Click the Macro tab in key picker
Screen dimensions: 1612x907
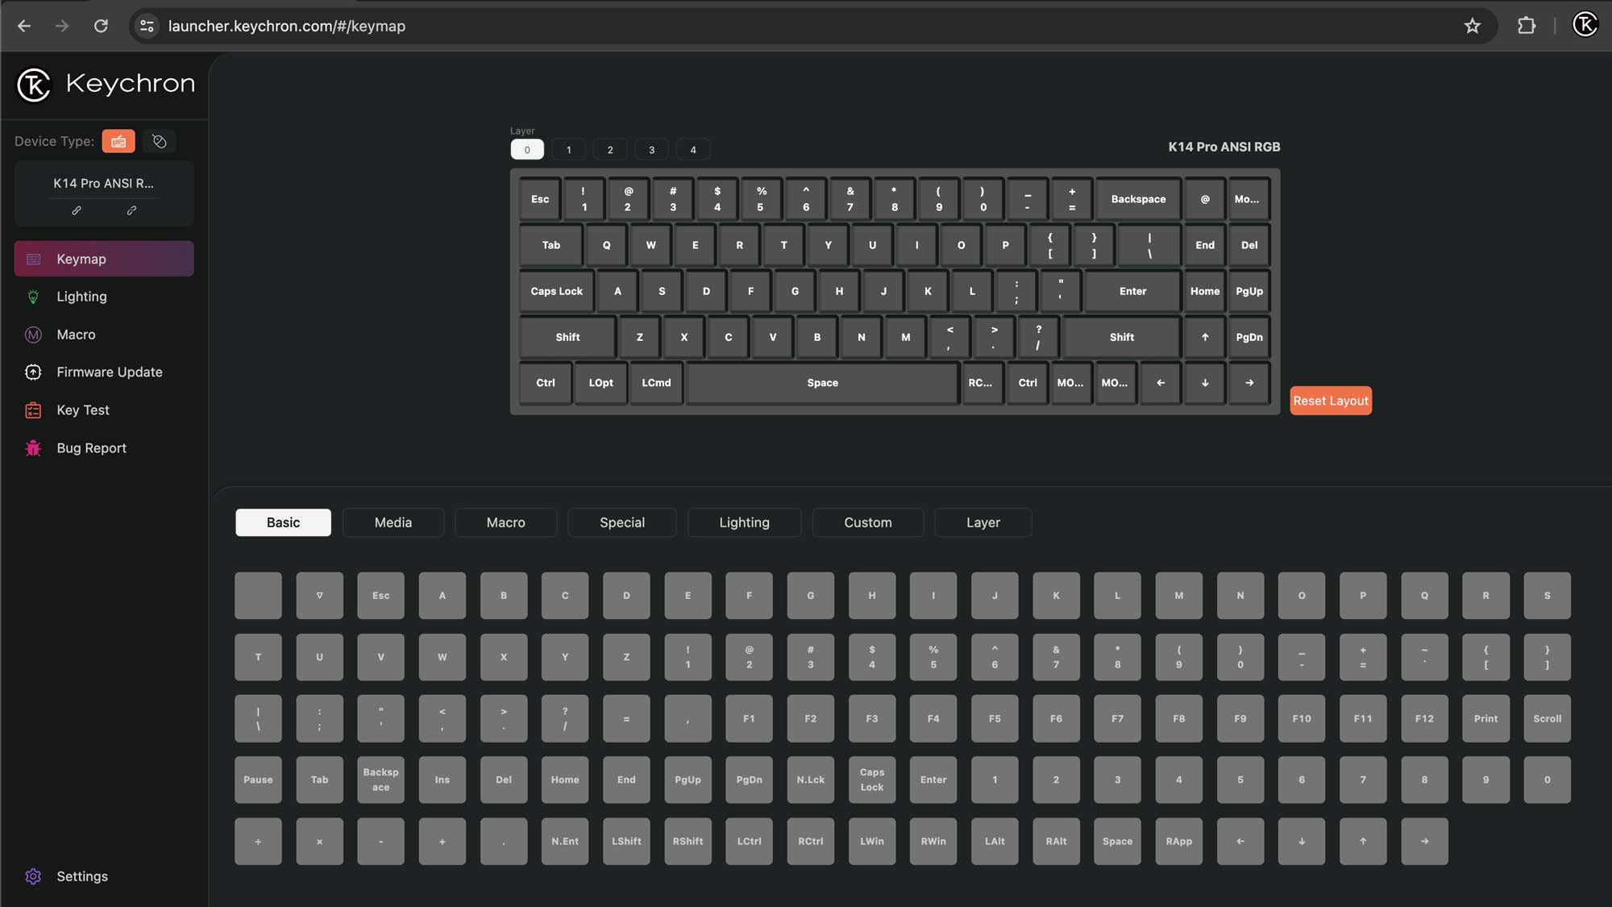[x=505, y=522]
